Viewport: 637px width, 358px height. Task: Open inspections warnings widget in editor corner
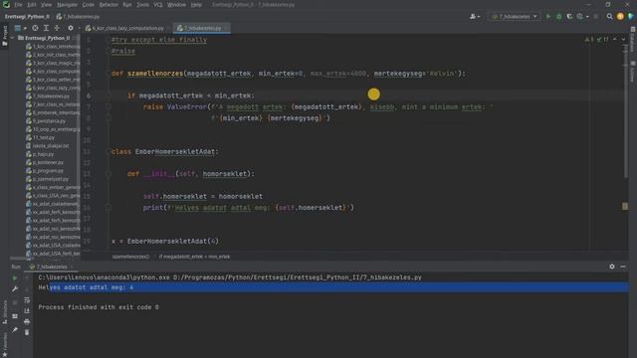tap(596, 40)
